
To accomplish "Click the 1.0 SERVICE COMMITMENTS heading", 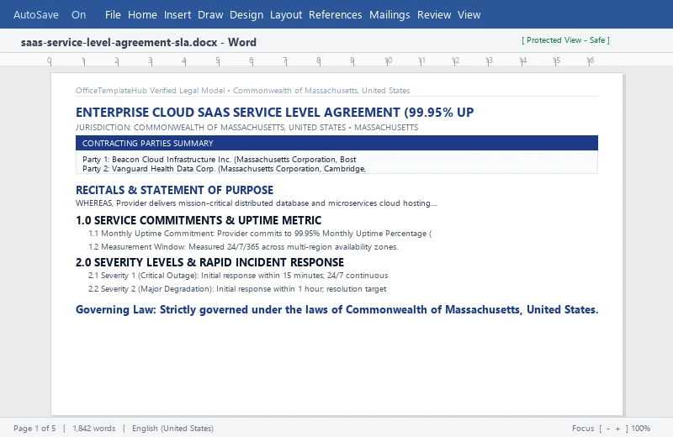I will 199,220.
